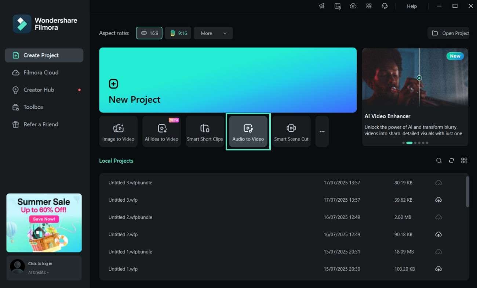477x288 pixels.
Task: Click the New Project plus icon
Action: click(113, 84)
